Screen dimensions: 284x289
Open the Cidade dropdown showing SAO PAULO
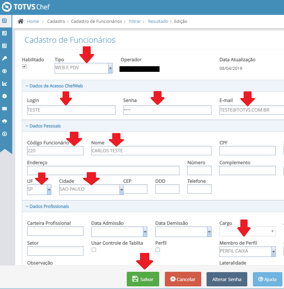91,190
